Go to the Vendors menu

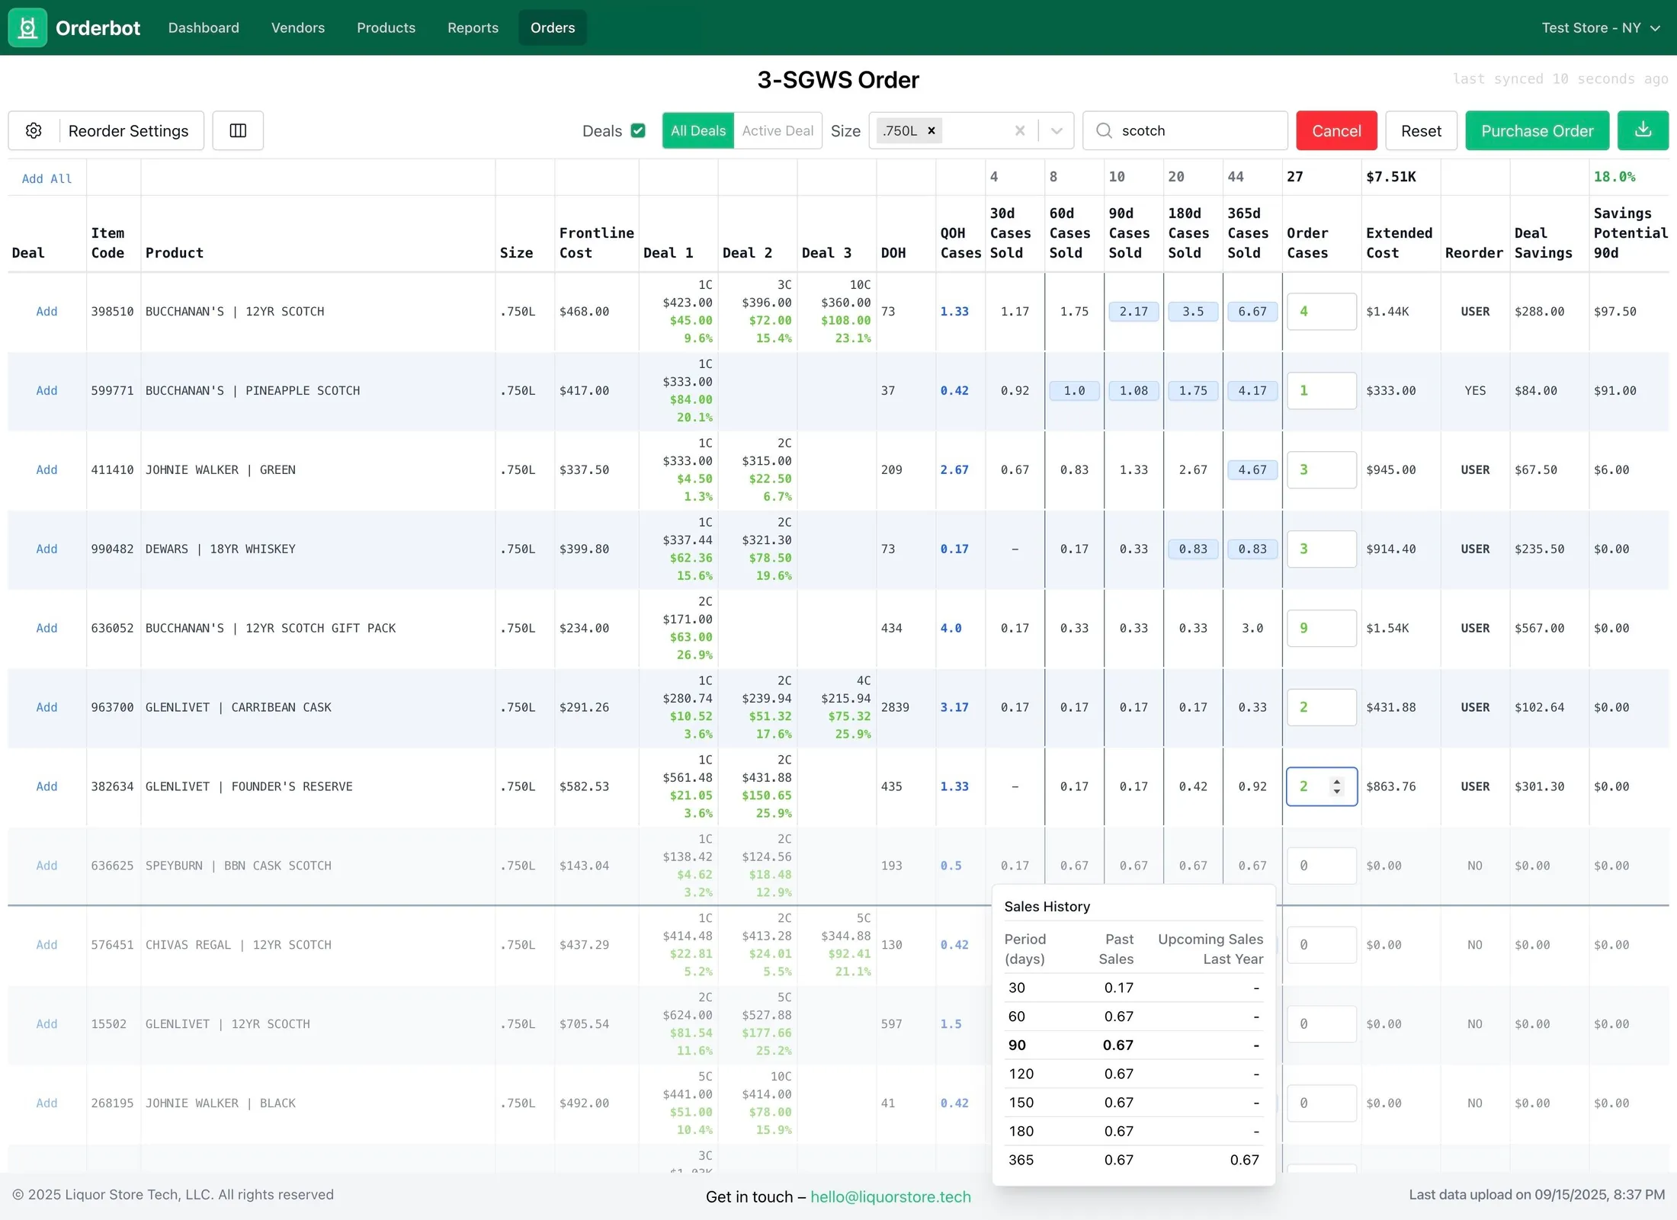tap(298, 28)
